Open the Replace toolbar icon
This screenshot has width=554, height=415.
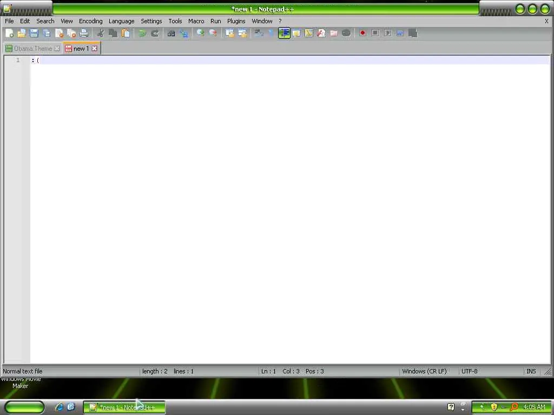point(184,33)
